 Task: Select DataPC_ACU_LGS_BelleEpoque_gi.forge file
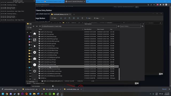[78, 57]
